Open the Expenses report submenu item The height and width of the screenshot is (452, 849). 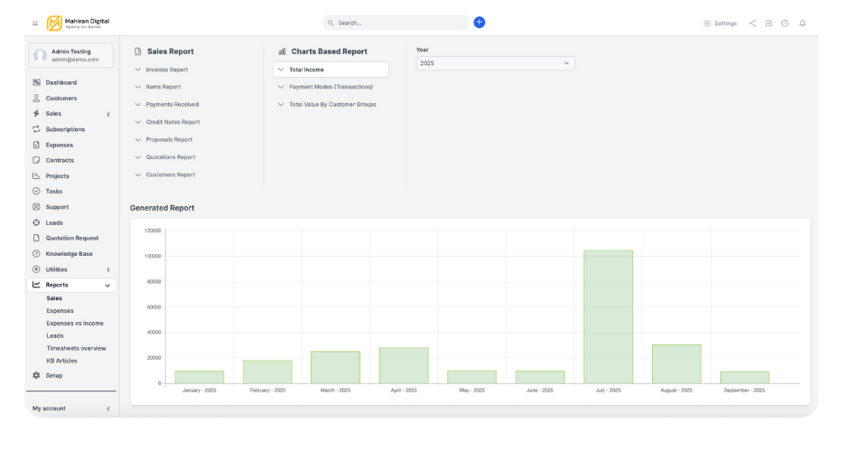point(61,311)
